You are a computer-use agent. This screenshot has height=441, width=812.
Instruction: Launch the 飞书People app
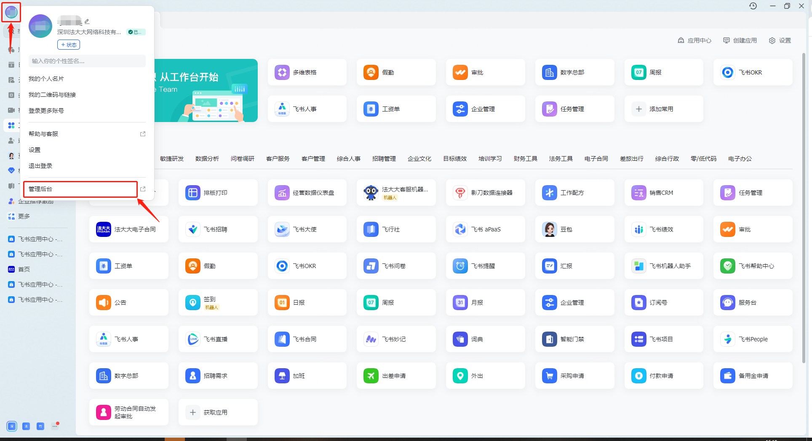[x=753, y=339]
